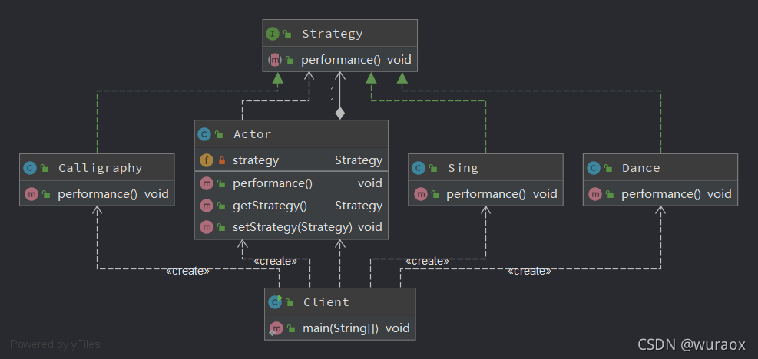Image resolution: width=758 pixels, height=359 pixels.
Task: Select the Calligraphy class title
Action: 101,168
